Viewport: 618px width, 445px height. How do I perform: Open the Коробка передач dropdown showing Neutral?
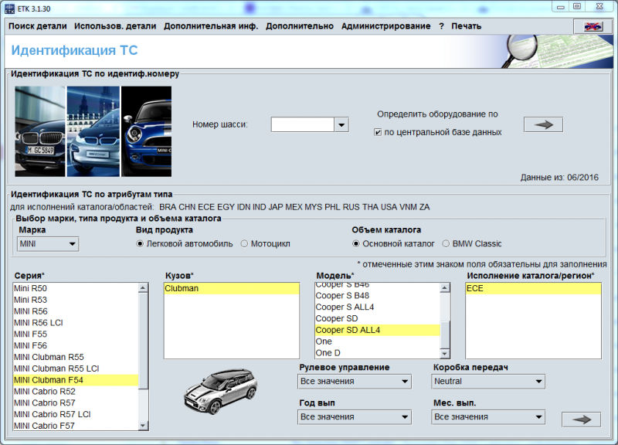click(488, 381)
